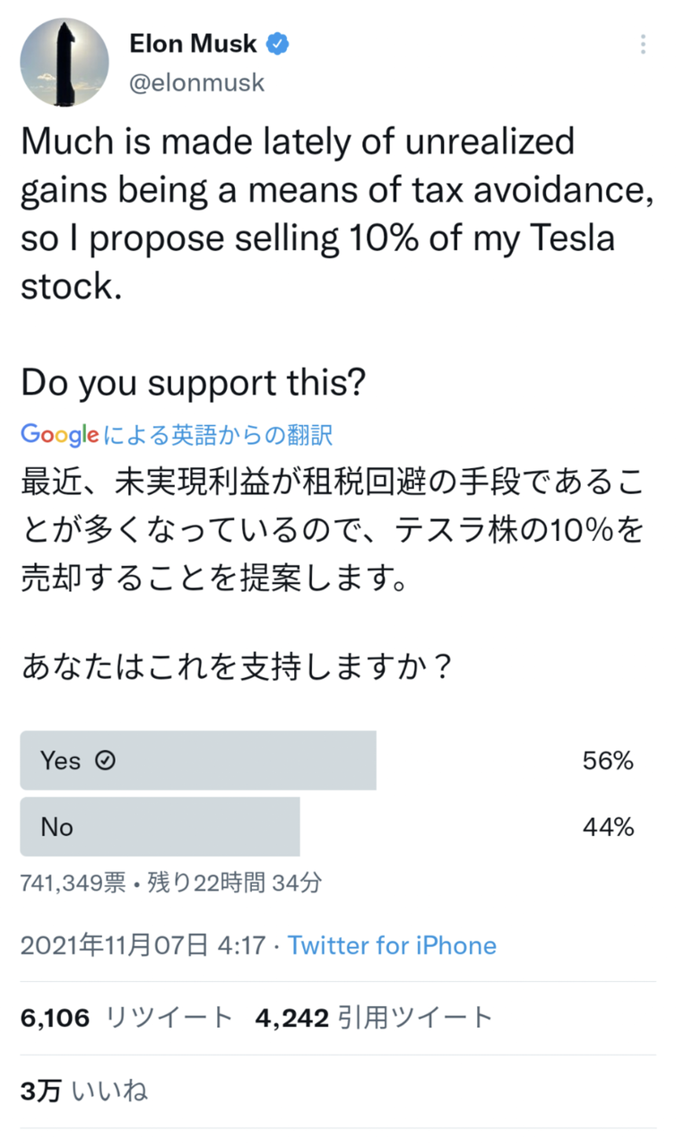View the 4,242 引用ツイート list

click(x=374, y=1017)
